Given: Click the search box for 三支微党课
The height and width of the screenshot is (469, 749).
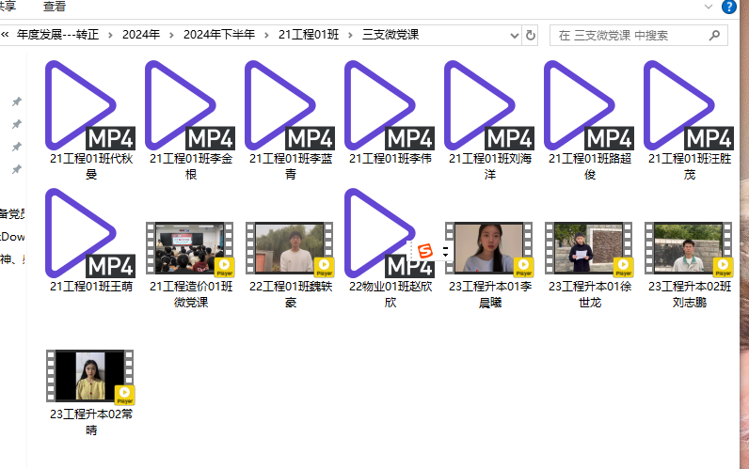Looking at the screenshot, I should [x=630, y=35].
